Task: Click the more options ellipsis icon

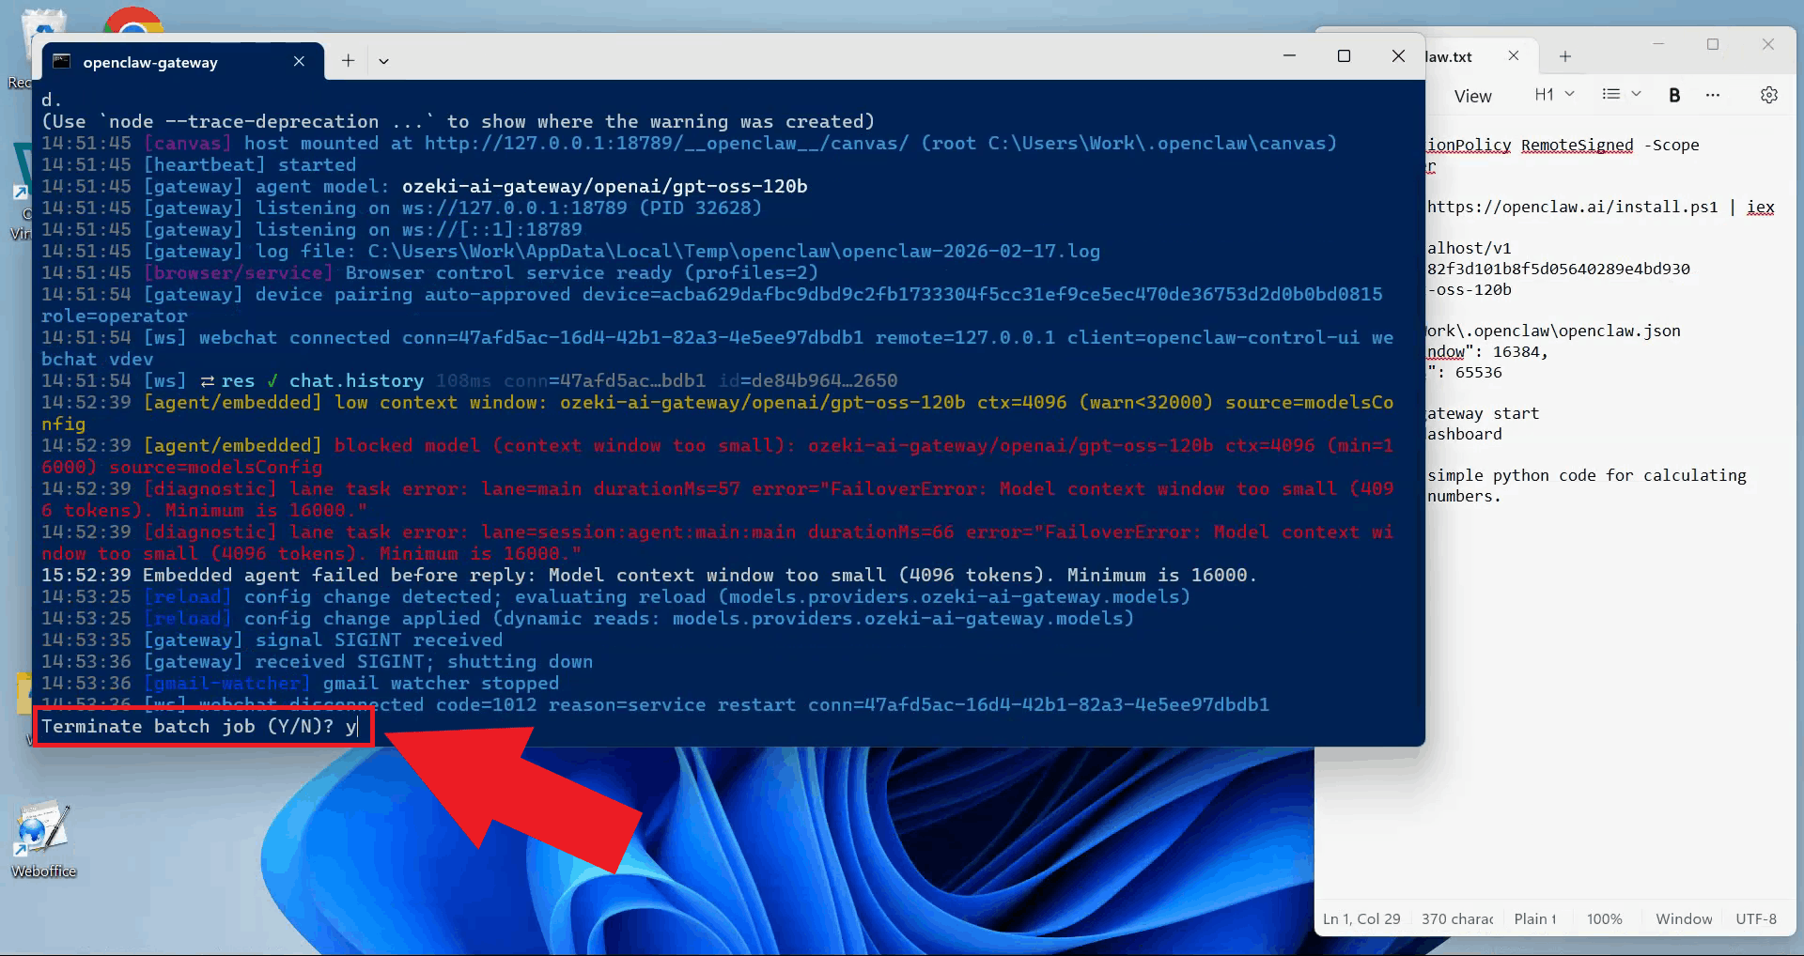Action: pos(1713,94)
